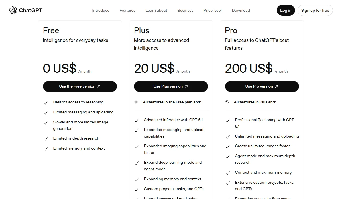Click the tag icon beside All features in Plus

coord(227,102)
